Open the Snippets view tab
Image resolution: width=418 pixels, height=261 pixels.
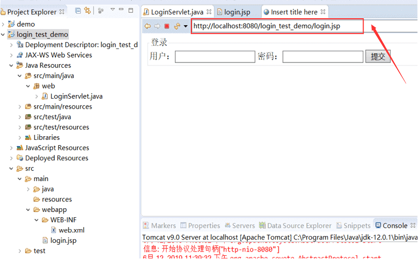[353, 226]
